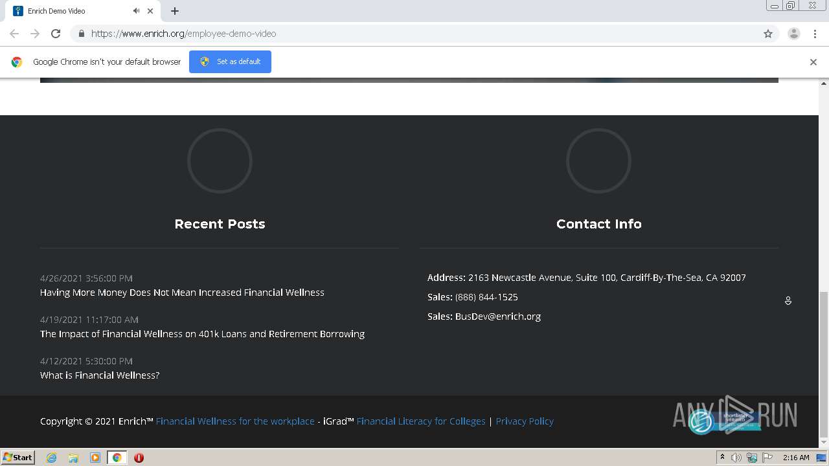
Task: Click the Set as default button
Action: pos(230,61)
